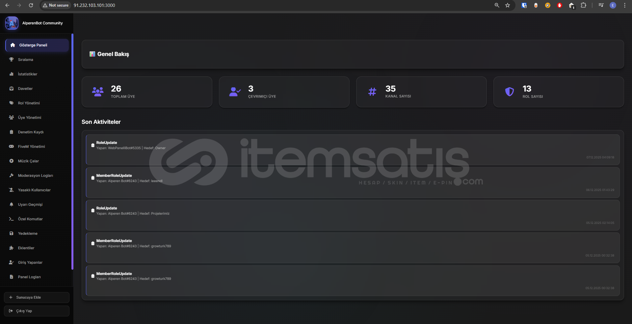Click the Yasaklı Kullanıcılar banned-user icon
The height and width of the screenshot is (324, 632).
click(12, 190)
